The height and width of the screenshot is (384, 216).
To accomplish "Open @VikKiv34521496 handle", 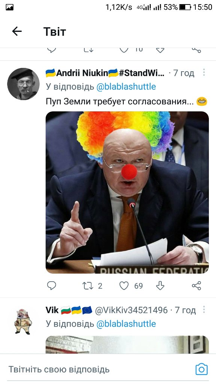I will point(131,310).
